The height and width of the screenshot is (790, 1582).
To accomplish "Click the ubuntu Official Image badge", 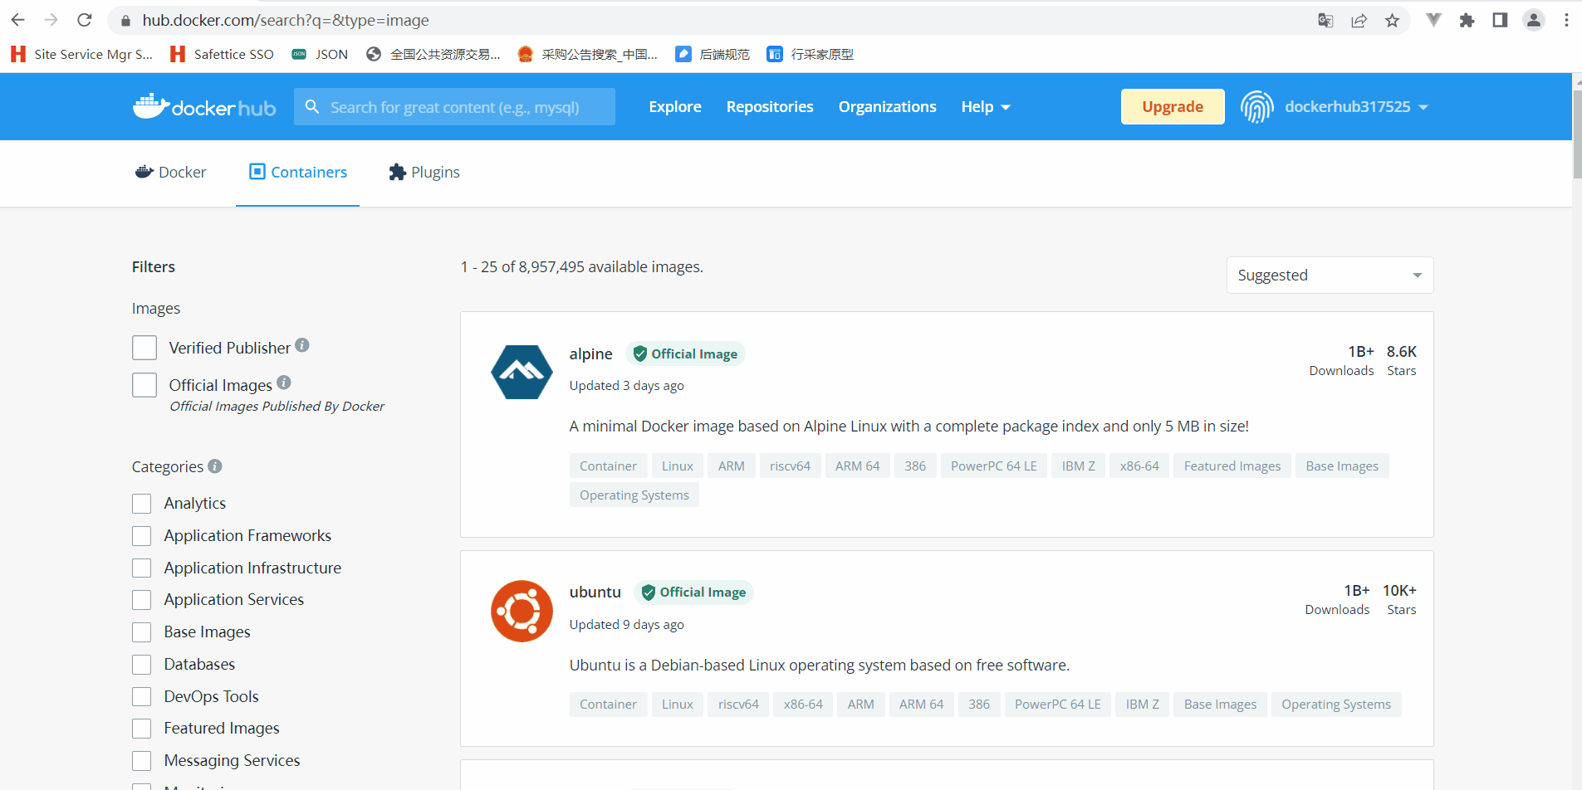I will (x=693, y=592).
